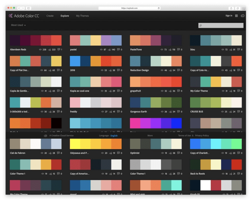Screen dimensions: 251x200
Task: Click the Creative Cloud icon in top right
Action: (x=243, y=16)
